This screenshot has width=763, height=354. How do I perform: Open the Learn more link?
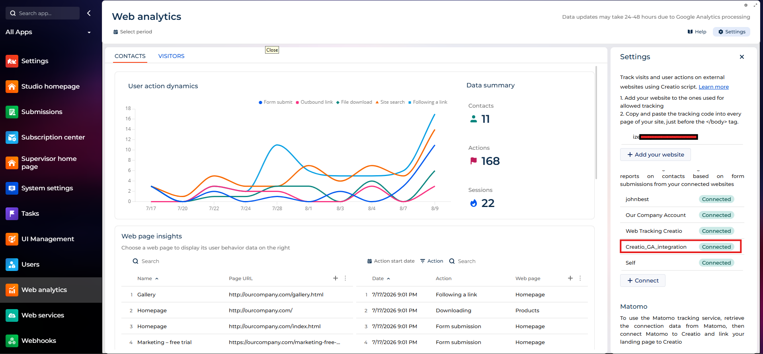pos(714,87)
